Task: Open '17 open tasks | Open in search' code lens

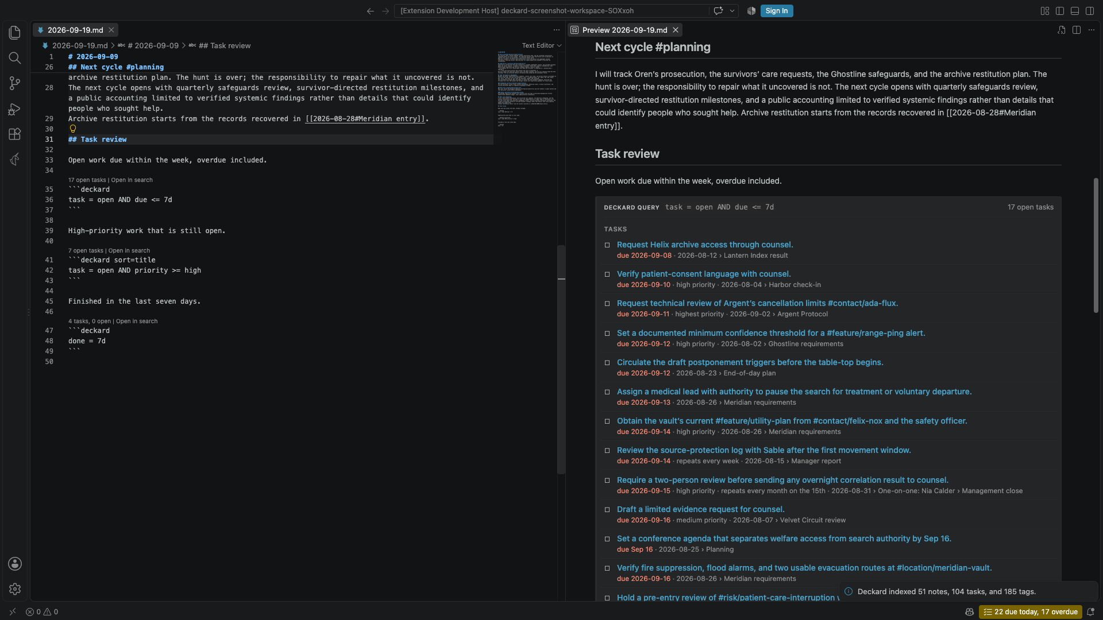Action: [x=110, y=180]
